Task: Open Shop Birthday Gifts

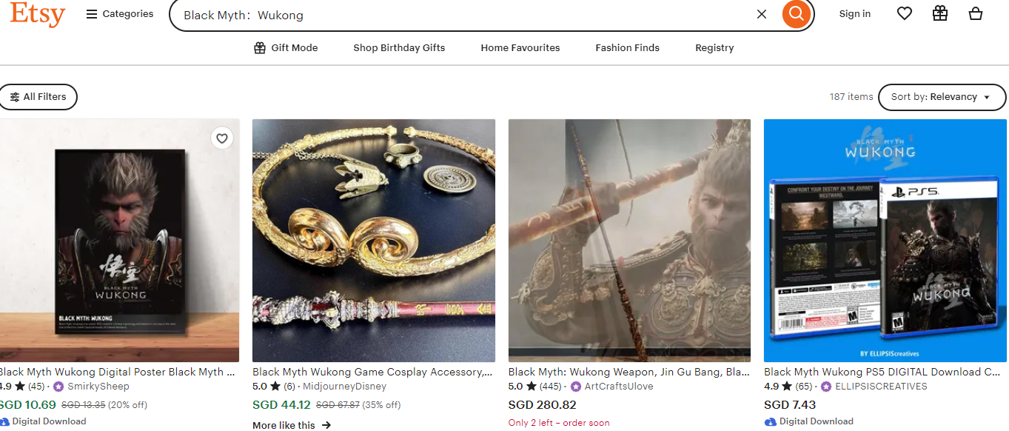Action: [399, 48]
